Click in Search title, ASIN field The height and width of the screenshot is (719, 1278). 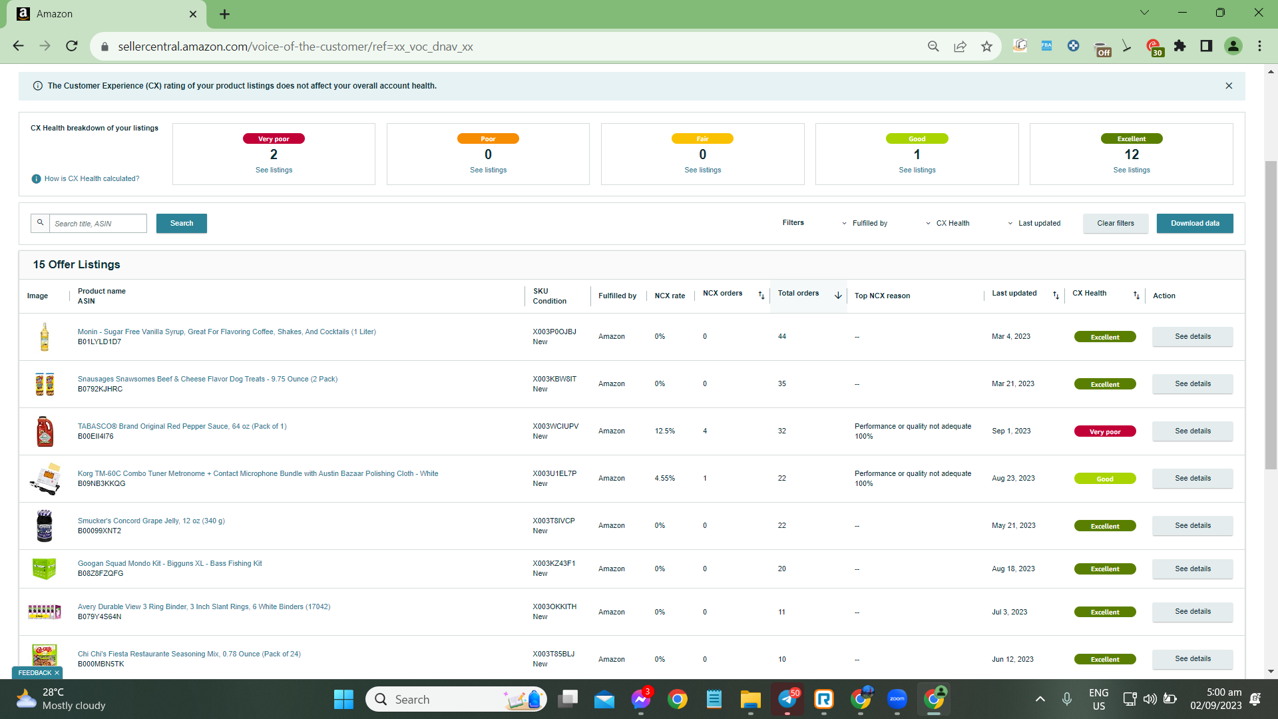(98, 223)
